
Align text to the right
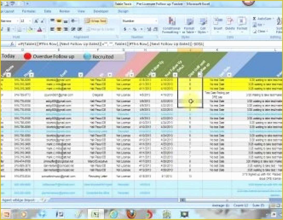tap(66, 29)
